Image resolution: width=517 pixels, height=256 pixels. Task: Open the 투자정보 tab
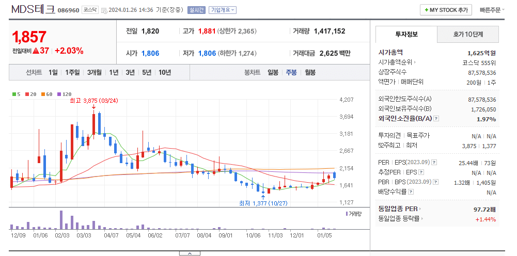pos(406,34)
